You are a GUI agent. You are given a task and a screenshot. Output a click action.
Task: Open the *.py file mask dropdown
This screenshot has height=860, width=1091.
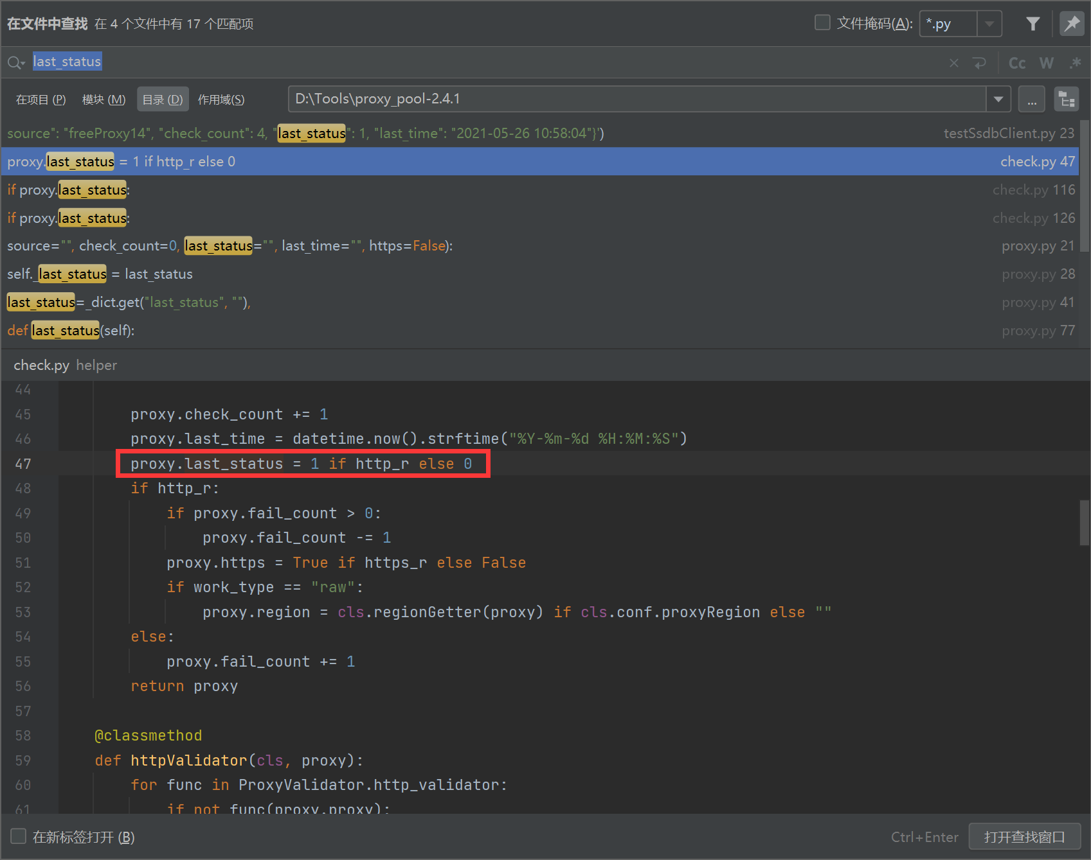[989, 24]
